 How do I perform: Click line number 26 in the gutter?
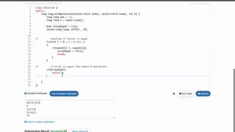click(x=29, y=85)
